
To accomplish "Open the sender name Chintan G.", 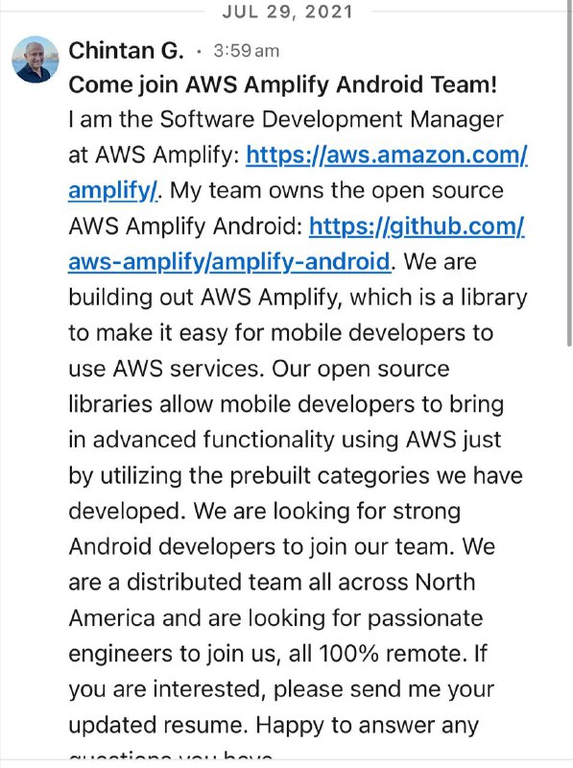I will pos(127,51).
